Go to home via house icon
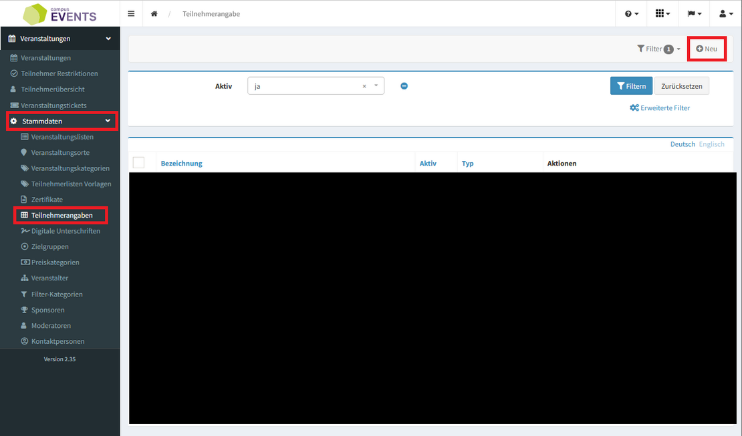This screenshot has height=436, width=742. 154,13
